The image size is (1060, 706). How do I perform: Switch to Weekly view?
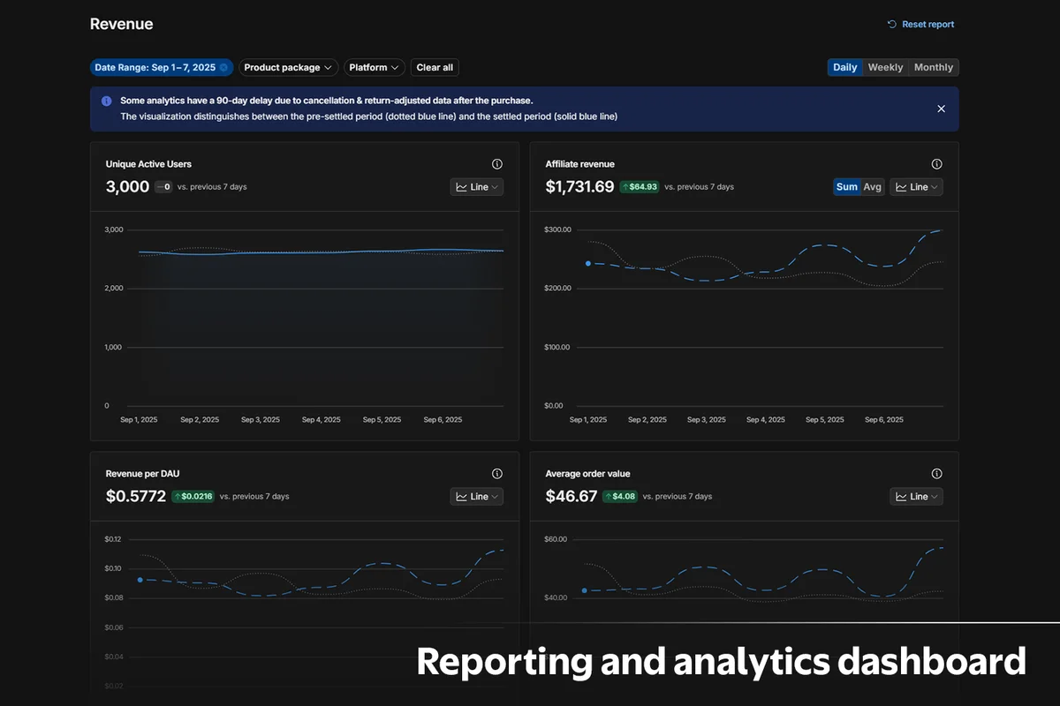coord(885,68)
